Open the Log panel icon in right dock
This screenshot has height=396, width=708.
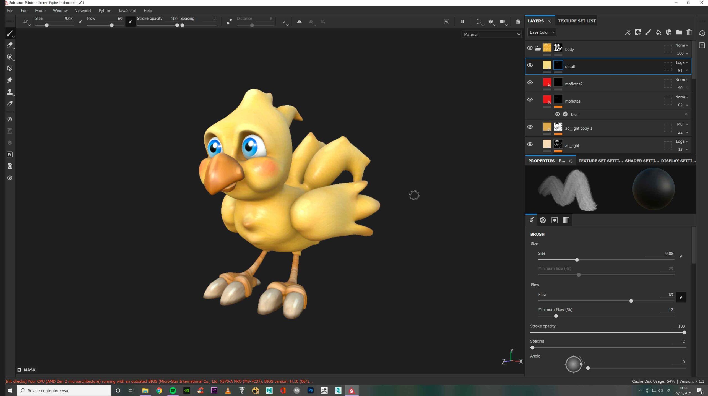point(702,45)
